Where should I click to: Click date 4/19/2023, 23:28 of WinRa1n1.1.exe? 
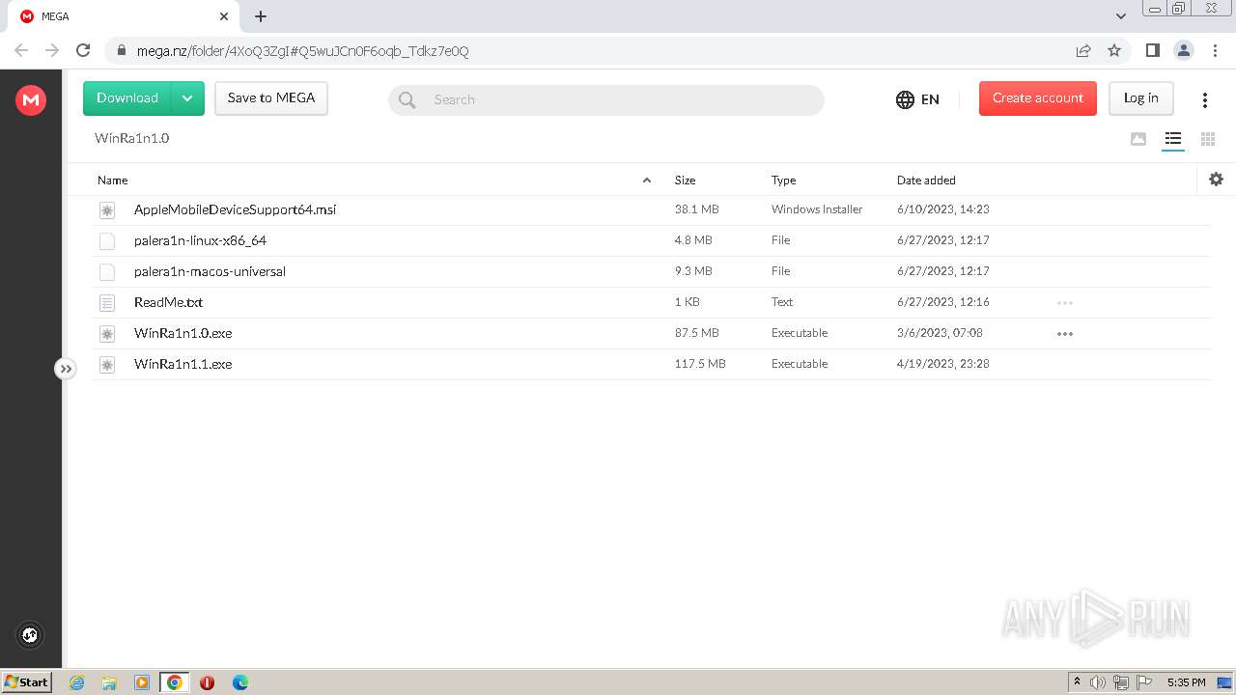click(942, 364)
